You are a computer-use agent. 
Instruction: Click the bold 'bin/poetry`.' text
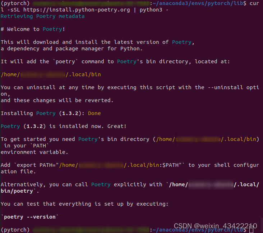tap(20, 191)
